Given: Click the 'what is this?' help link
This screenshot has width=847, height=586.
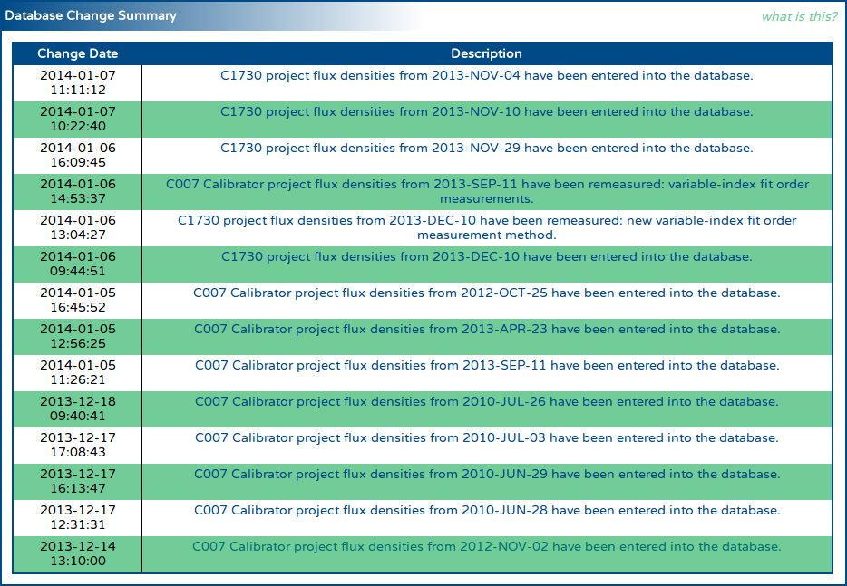Looking at the screenshot, I should [x=799, y=16].
